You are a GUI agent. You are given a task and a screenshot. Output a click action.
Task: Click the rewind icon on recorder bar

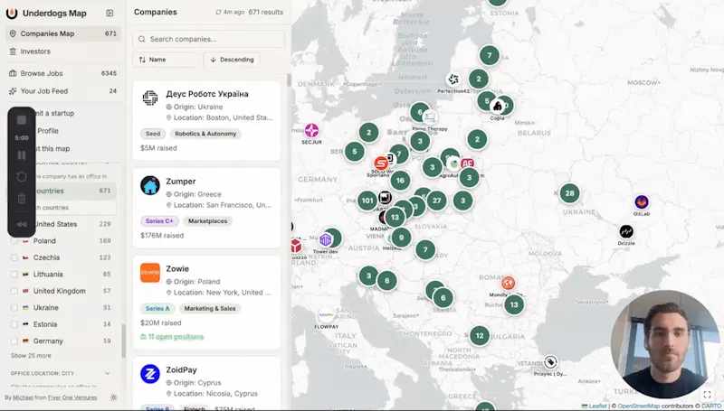(22, 224)
